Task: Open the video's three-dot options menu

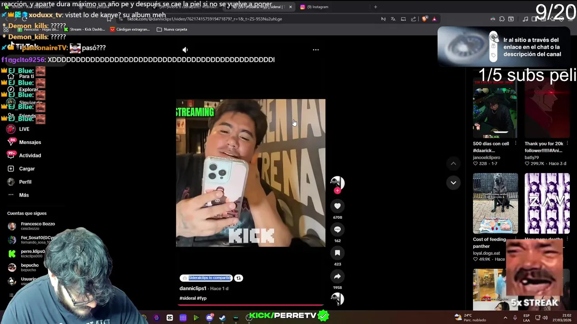Action: (316, 50)
